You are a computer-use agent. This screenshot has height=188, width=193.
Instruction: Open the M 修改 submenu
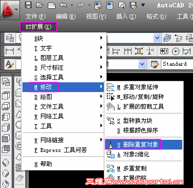tap(63, 87)
